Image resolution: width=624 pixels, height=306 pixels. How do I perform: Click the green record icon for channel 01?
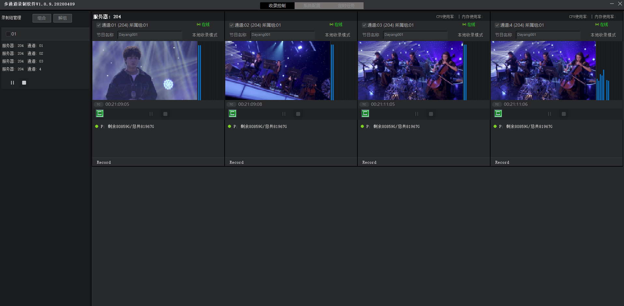[x=100, y=114]
